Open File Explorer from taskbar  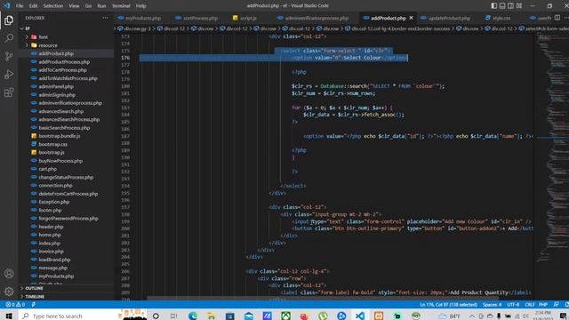tap(212, 316)
